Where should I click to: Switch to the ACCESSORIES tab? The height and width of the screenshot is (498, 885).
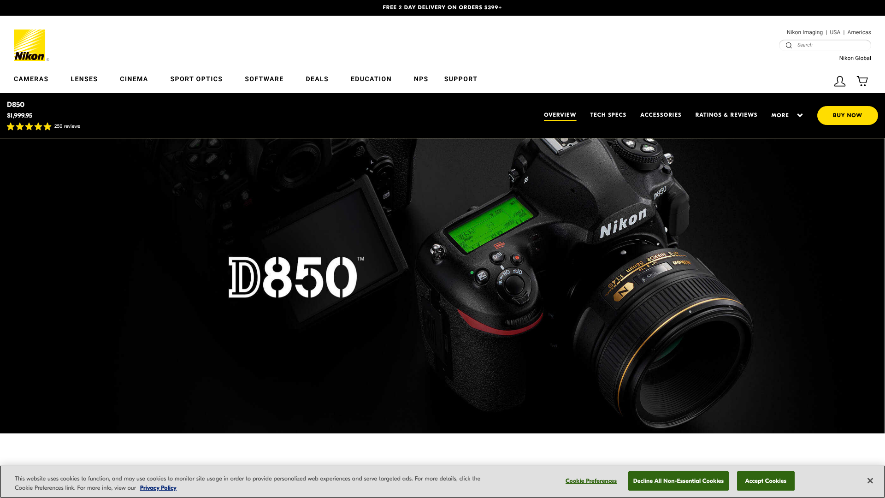(661, 115)
